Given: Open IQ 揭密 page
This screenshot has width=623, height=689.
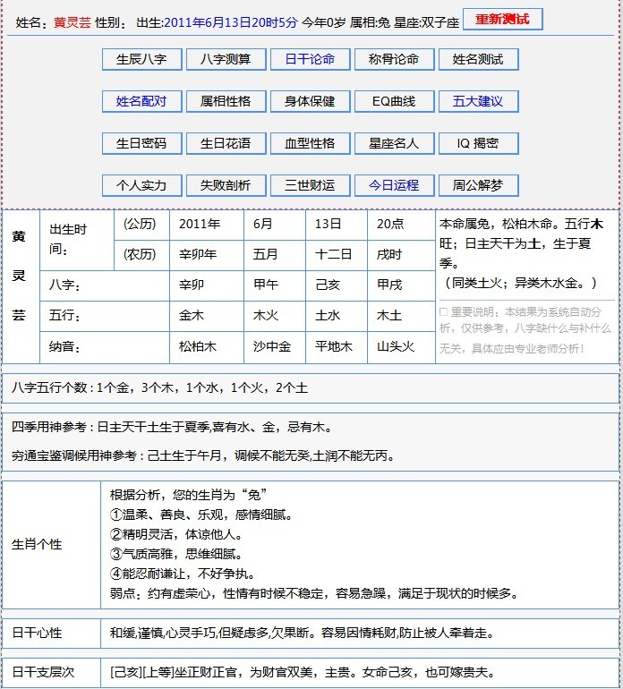Looking at the screenshot, I should 478,143.
